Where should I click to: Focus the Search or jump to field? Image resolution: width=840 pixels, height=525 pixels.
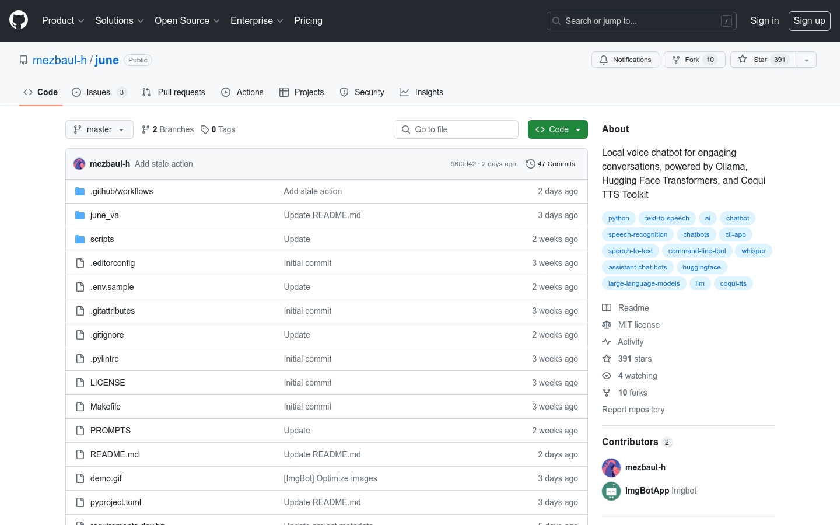[641, 21]
